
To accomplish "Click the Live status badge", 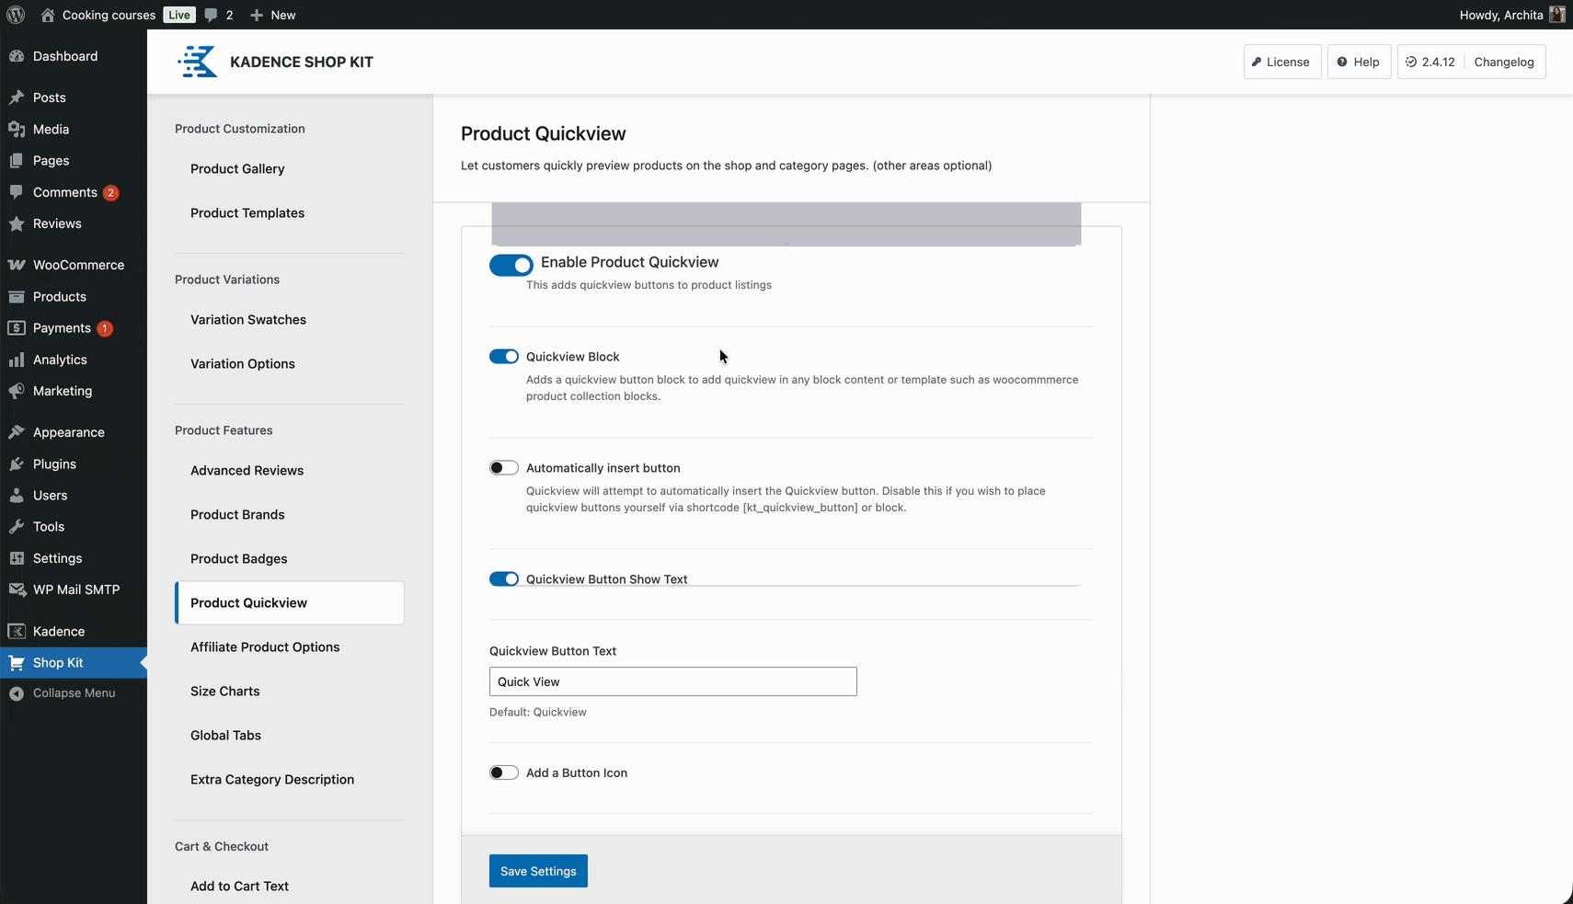I will [179, 15].
